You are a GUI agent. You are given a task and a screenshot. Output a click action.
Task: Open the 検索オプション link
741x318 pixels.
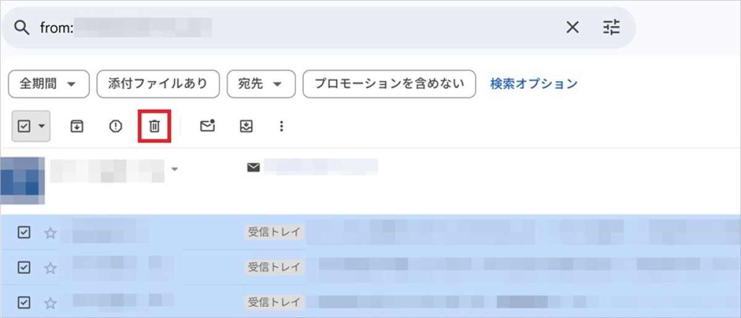[534, 84]
